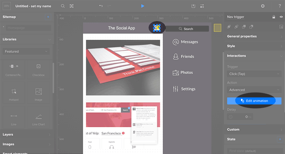
Task: Start the prototype preview play button
Action: click(x=142, y=6)
